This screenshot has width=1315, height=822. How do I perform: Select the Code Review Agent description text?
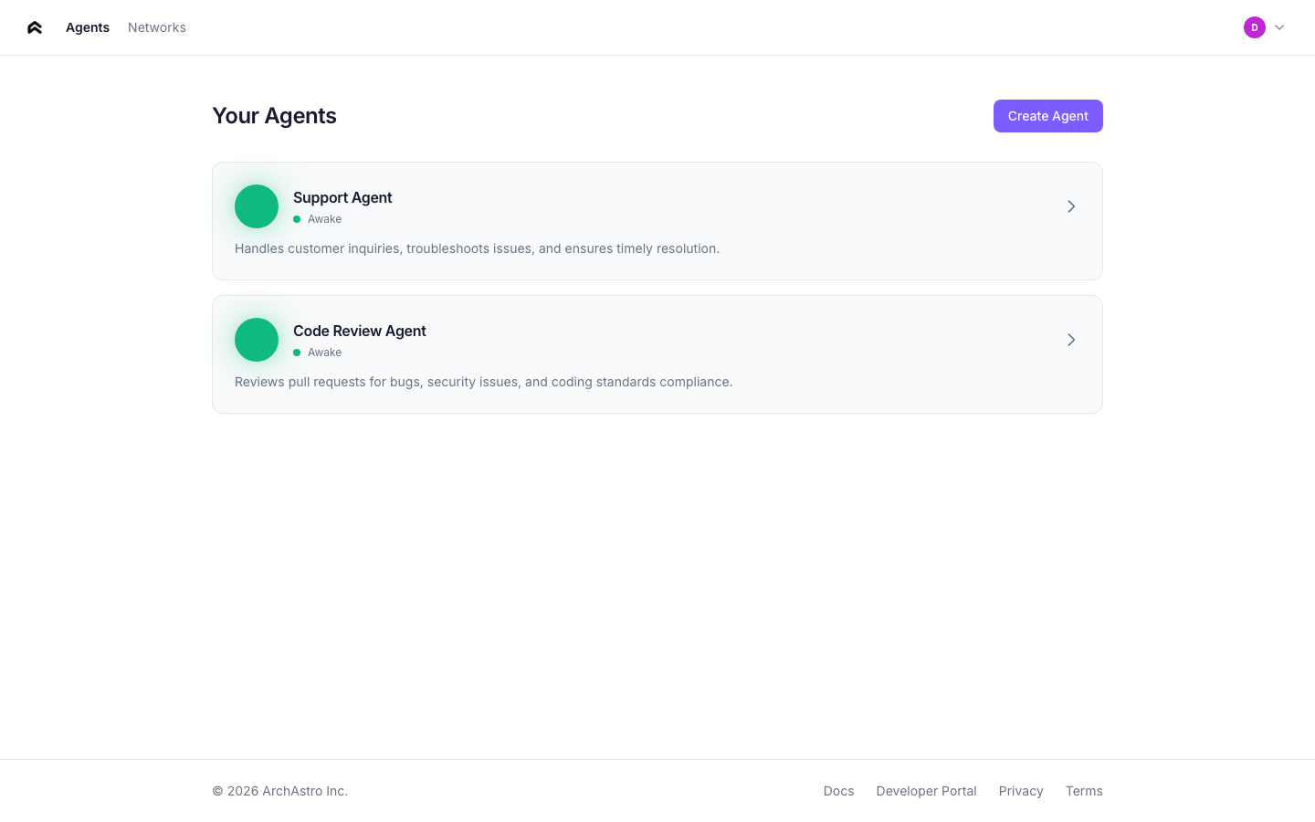pos(483,382)
